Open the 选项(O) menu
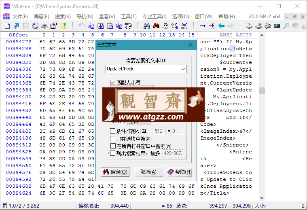This screenshot has width=307, height=210. 180,17
